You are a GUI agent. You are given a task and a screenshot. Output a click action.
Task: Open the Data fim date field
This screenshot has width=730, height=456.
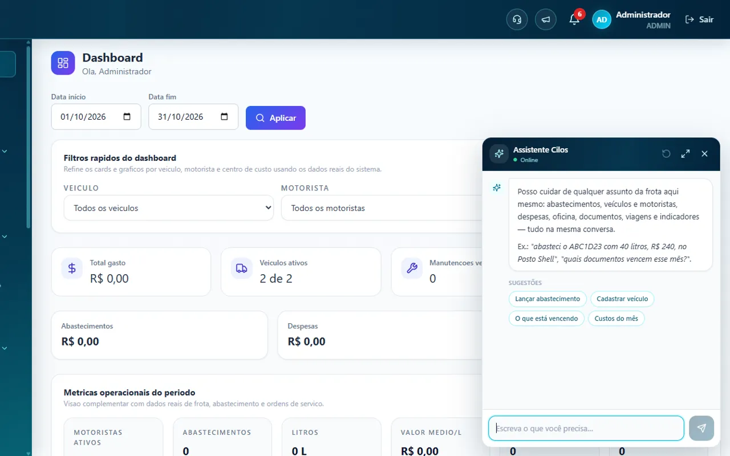(193, 117)
